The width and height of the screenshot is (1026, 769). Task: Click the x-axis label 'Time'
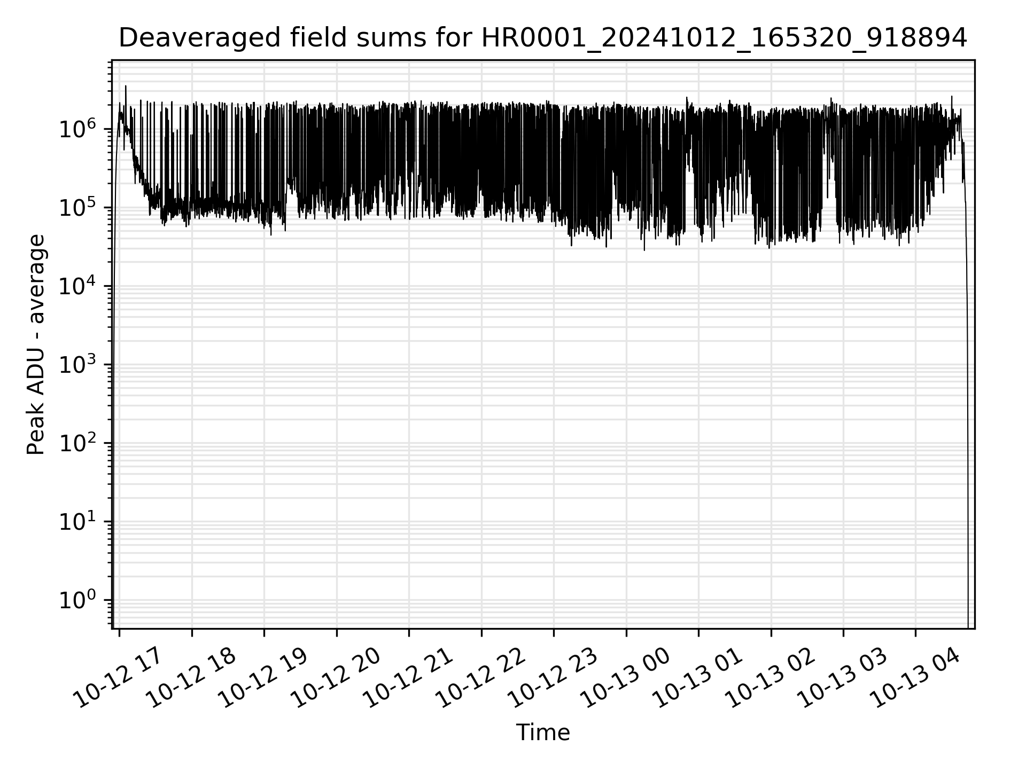[543, 733]
